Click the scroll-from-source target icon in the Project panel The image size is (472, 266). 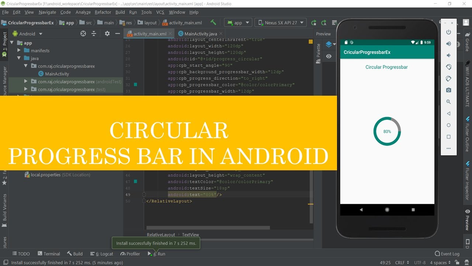click(x=83, y=34)
